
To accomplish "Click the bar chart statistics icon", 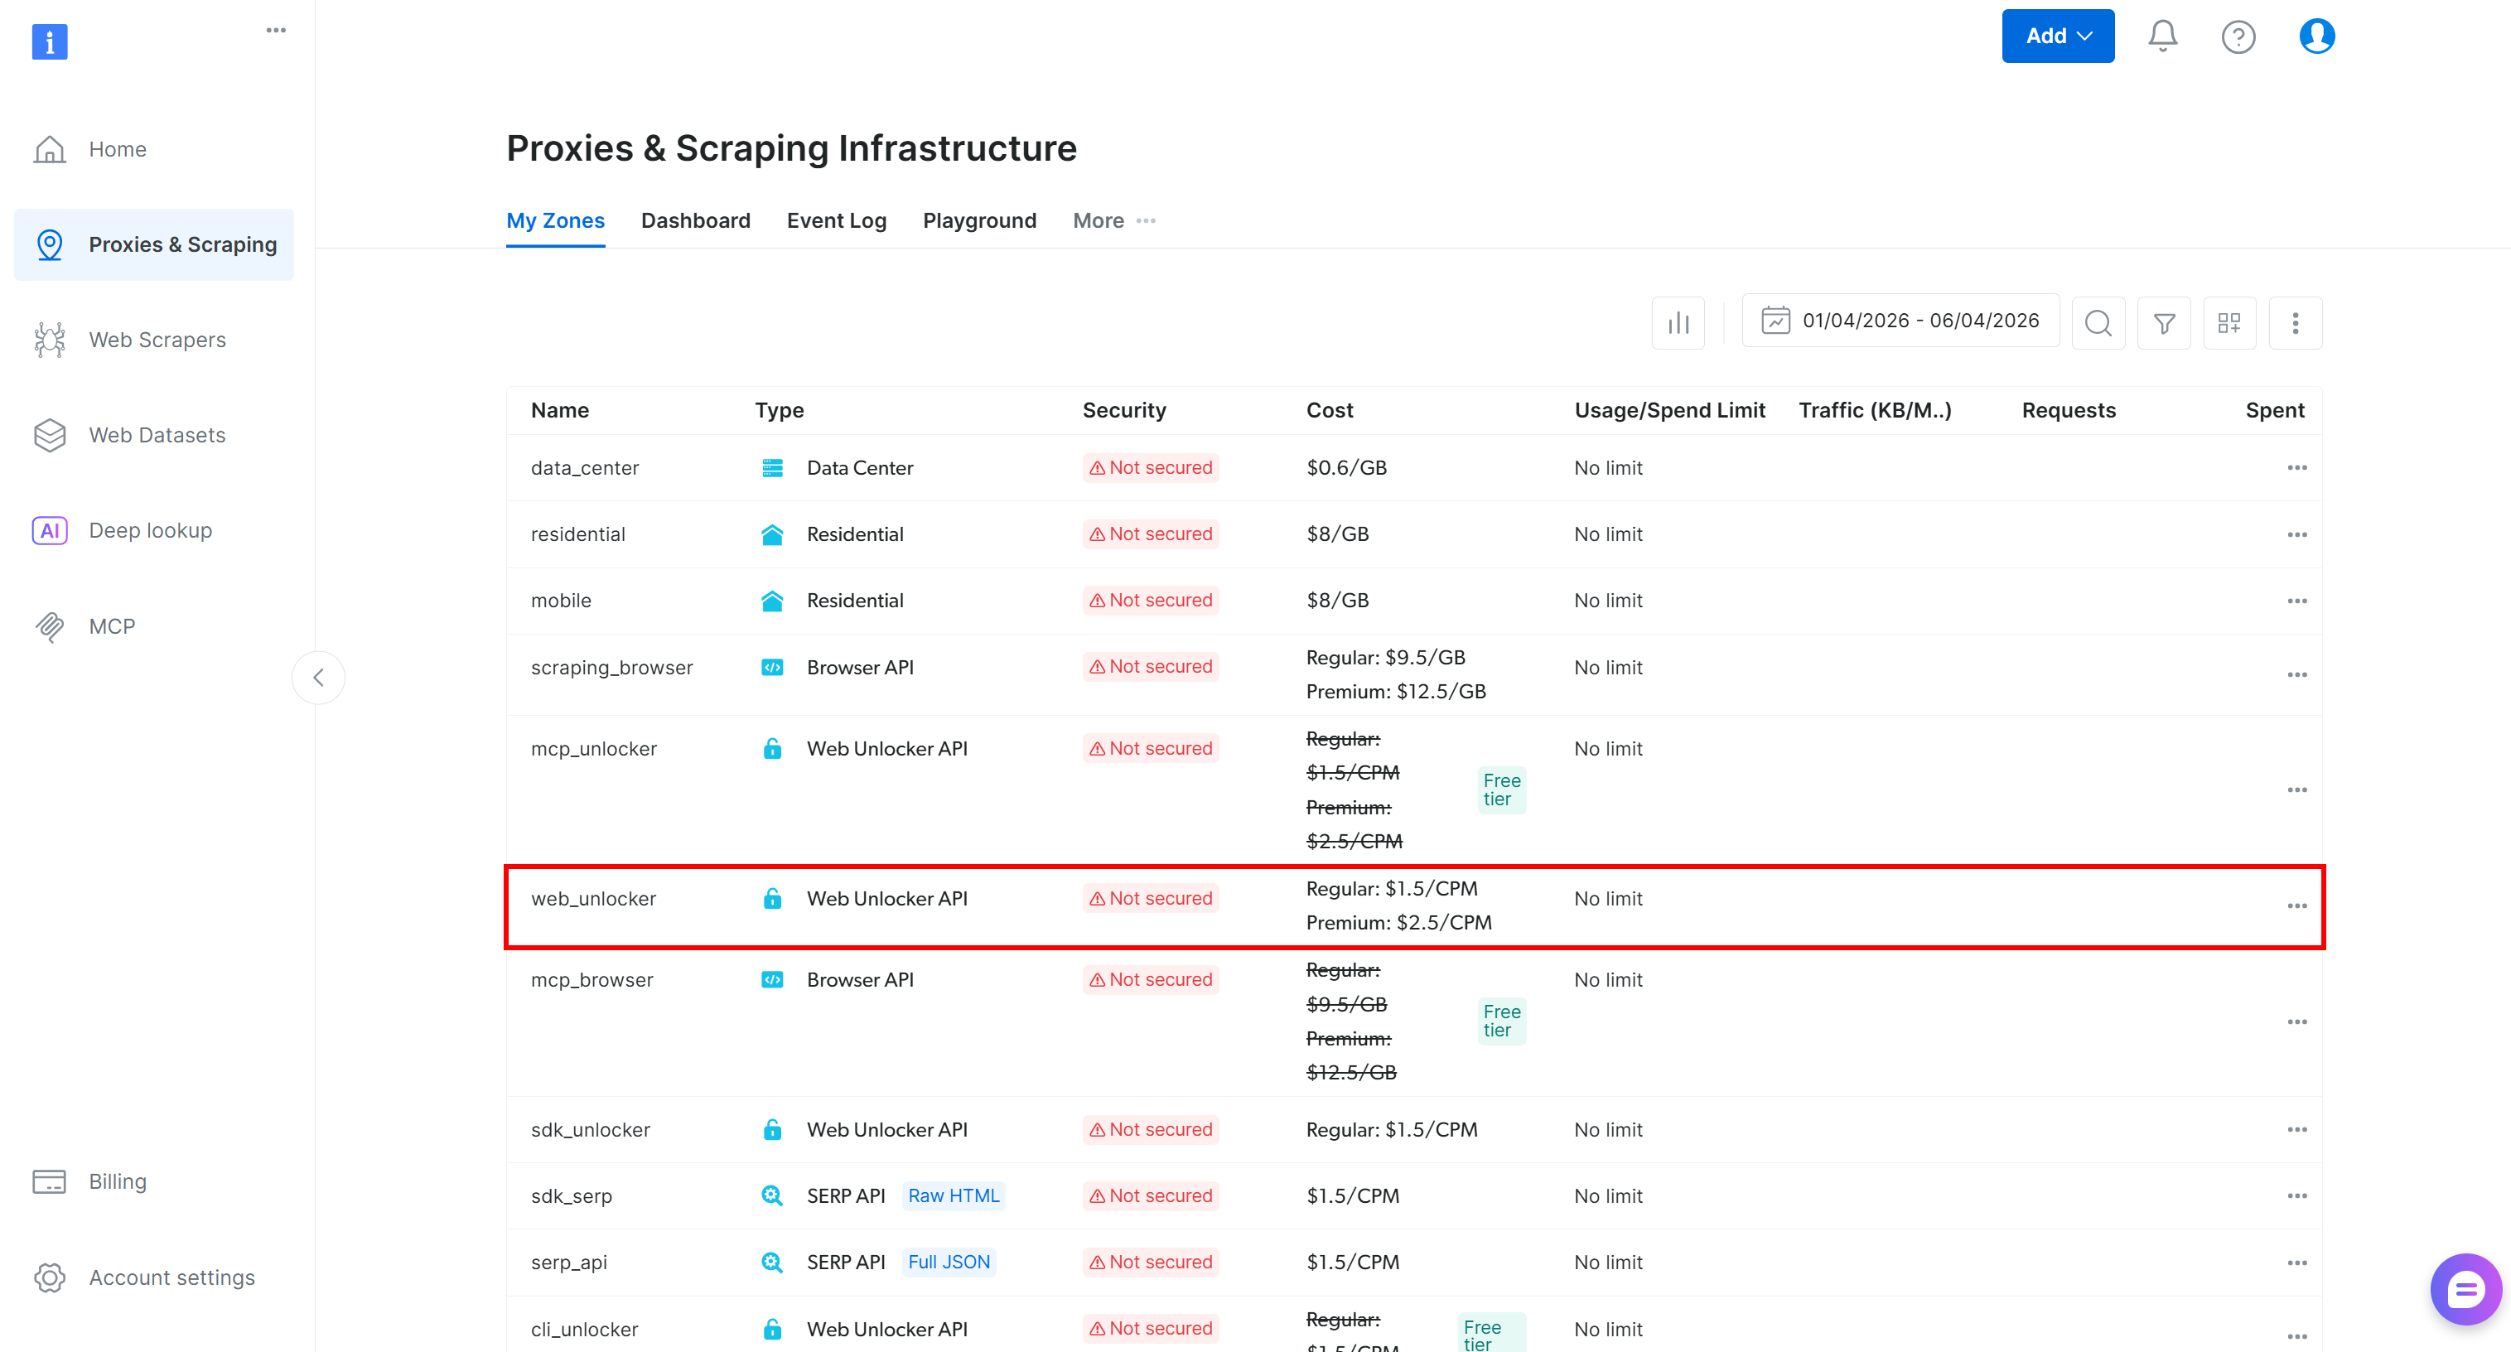I will click(x=1678, y=321).
